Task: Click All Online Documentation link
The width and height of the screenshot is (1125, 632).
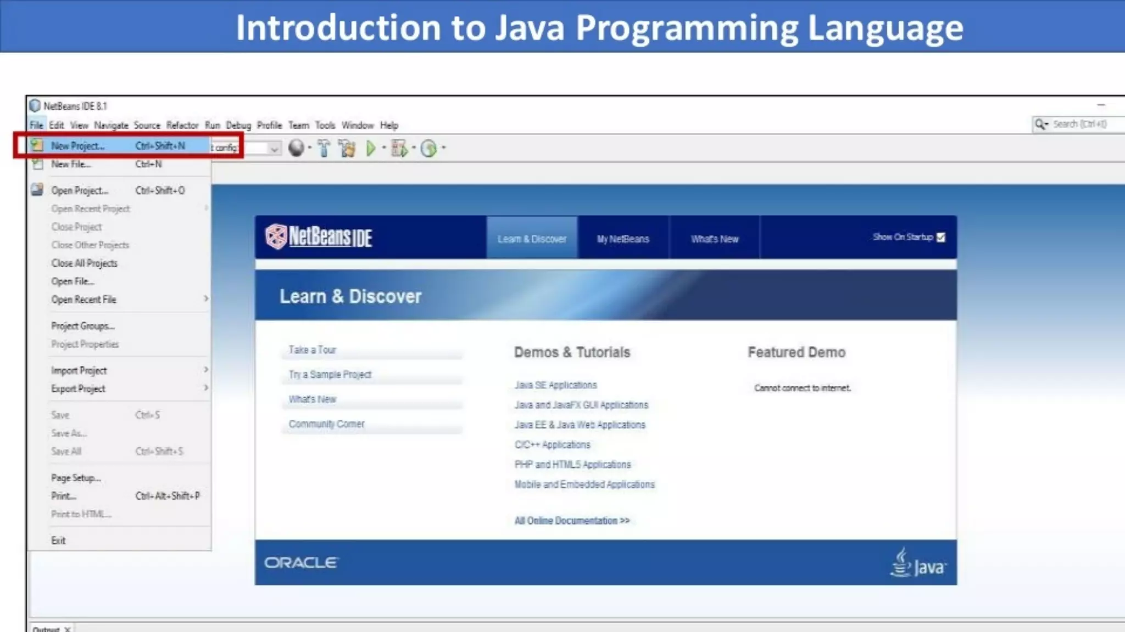Action: [572, 521]
